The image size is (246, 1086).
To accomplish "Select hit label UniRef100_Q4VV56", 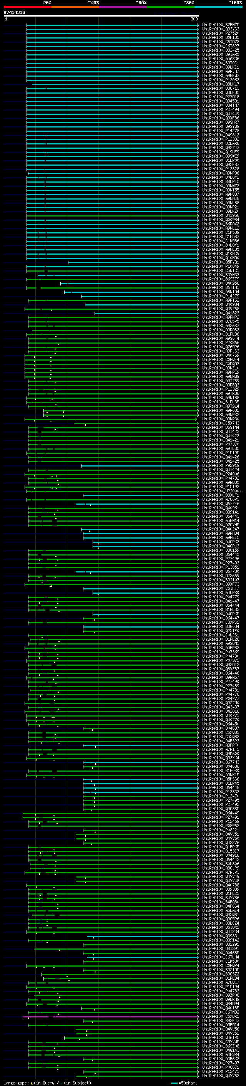I will [x=221, y=1029].
